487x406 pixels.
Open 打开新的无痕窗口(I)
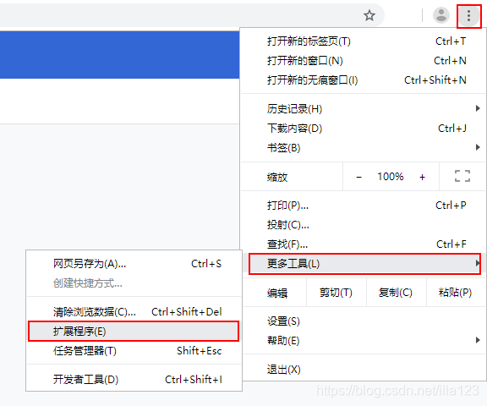[x=364, y=80]
